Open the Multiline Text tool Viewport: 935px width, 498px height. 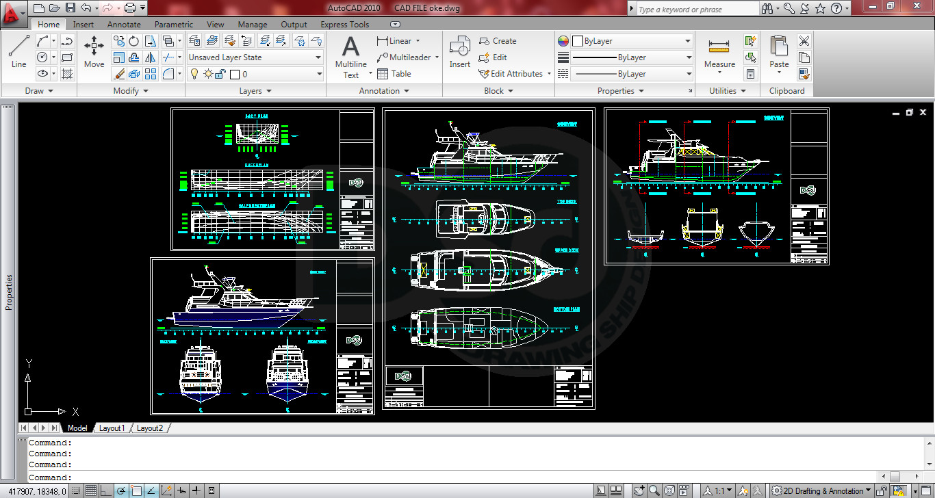(x=350, y=51)
